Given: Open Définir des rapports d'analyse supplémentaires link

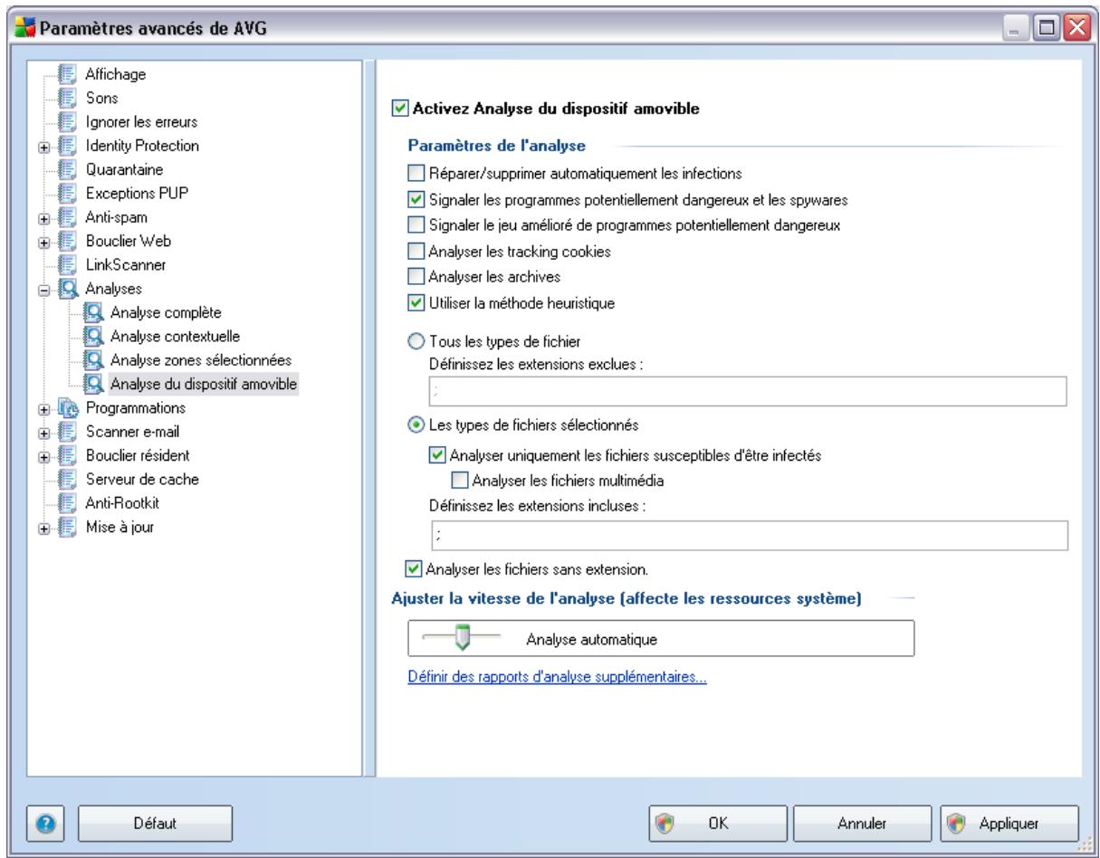Looking at the screenshot, I should tap(556, 676).
